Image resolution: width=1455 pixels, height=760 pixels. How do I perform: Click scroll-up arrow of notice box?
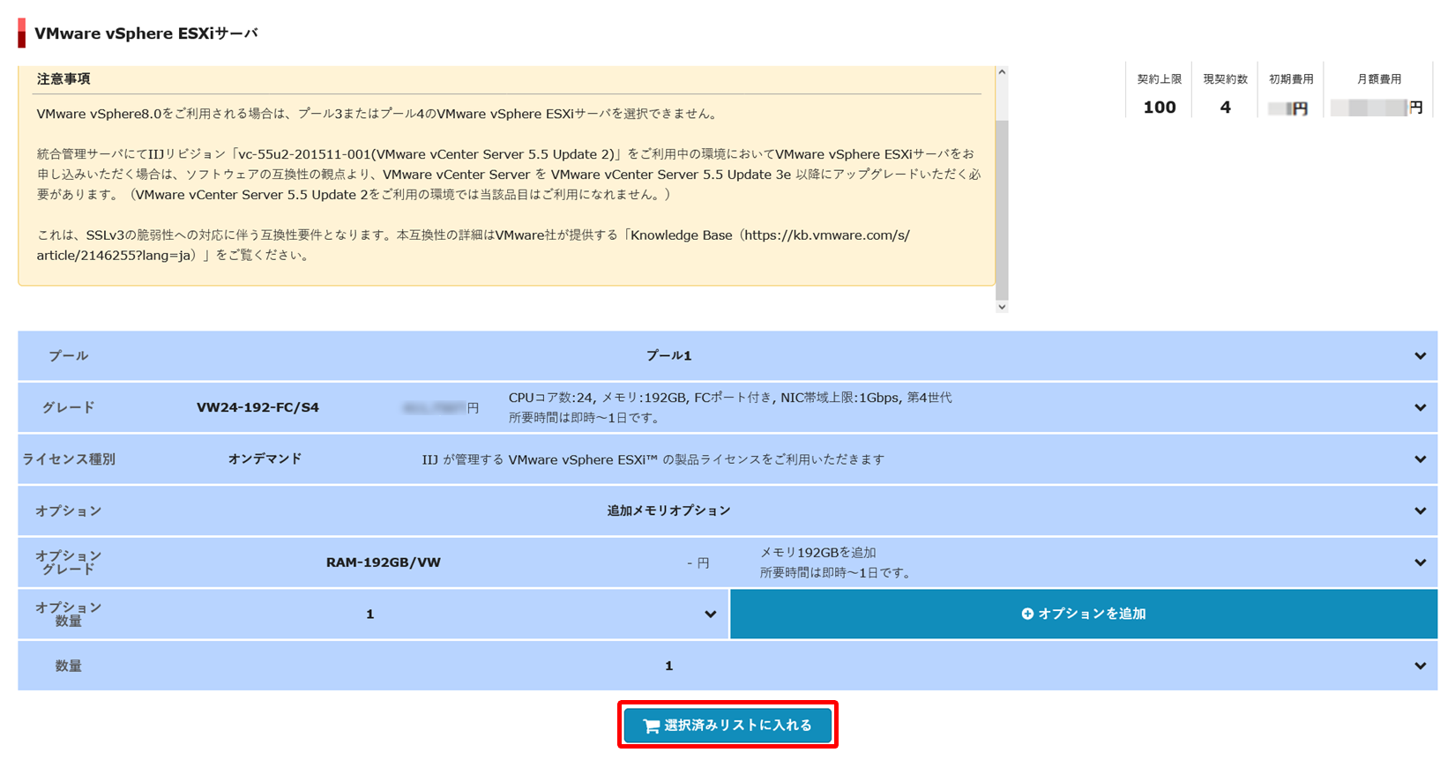tap(1002, 72)
